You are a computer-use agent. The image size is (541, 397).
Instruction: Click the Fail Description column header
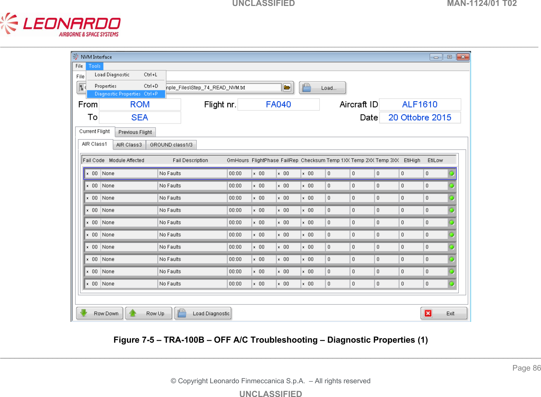[191, 160]
